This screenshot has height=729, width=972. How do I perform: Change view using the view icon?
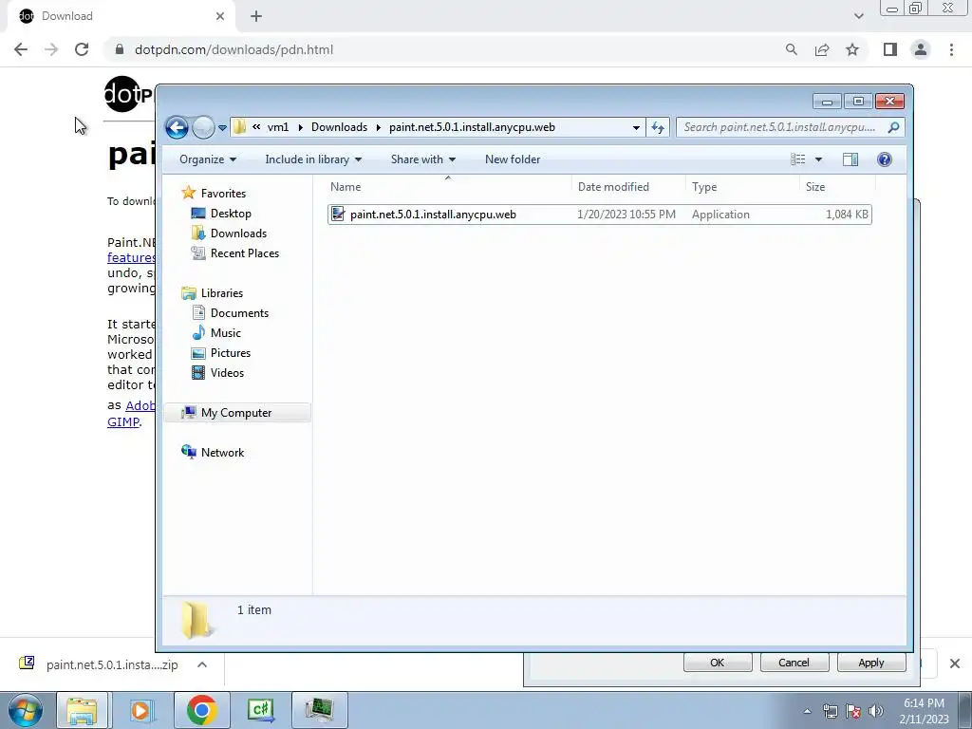click(x=797, y=159)
